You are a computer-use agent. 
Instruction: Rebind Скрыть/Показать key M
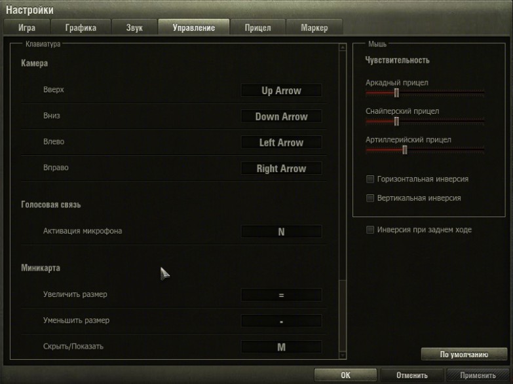(x=281, y=347)
